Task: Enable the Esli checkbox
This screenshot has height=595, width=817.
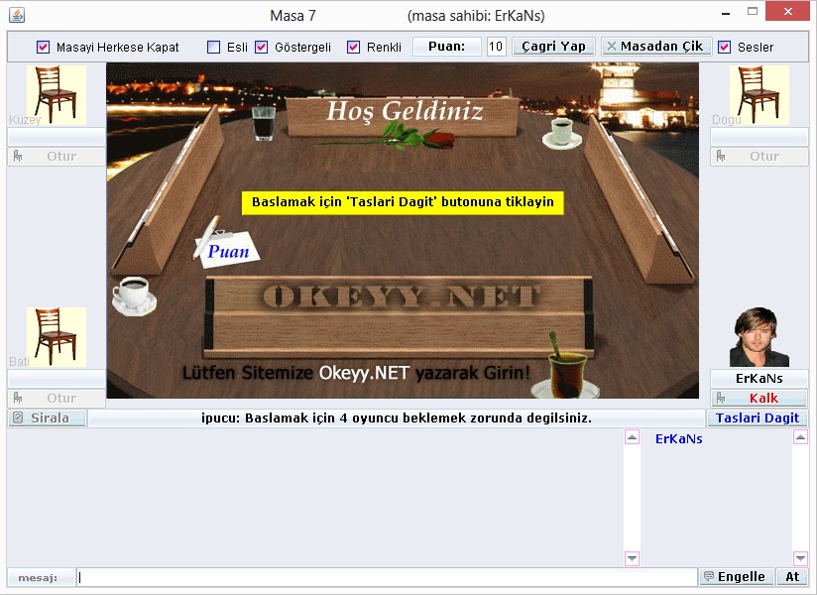Action: point(213,47)
